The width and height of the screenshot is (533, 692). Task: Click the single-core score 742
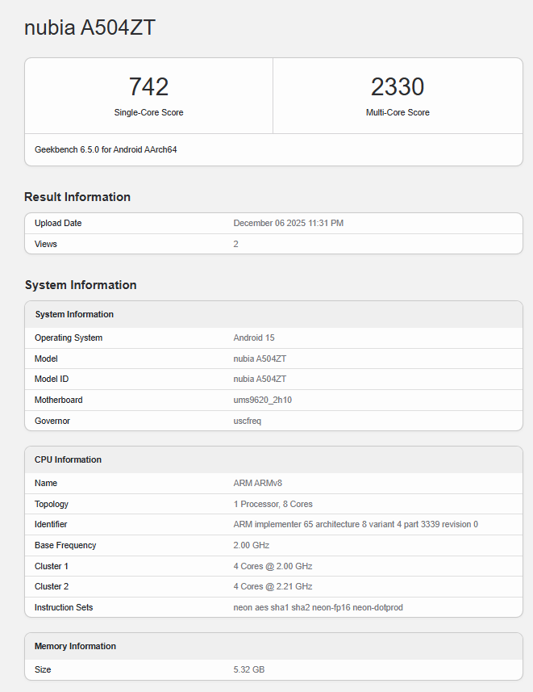tap(148, 87)
